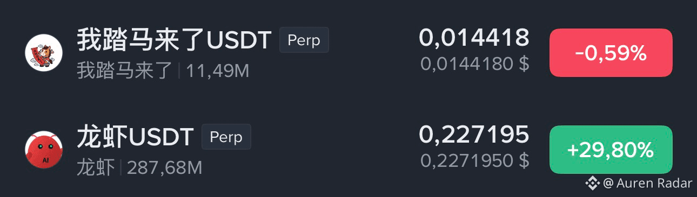
Task: Select the price 0,227195
Action: [474, 135]
